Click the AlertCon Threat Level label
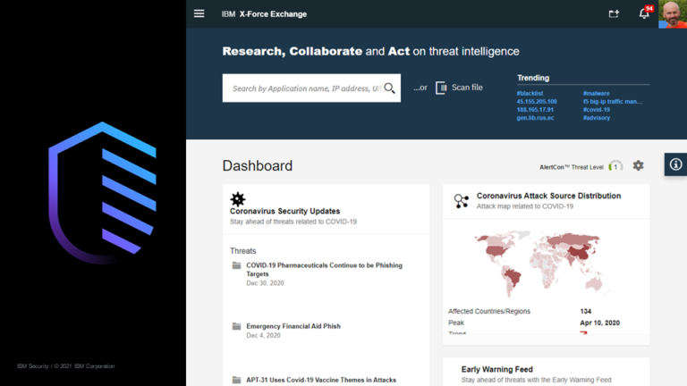The width and height of the screenshot is (687, 386). point(572,167)
